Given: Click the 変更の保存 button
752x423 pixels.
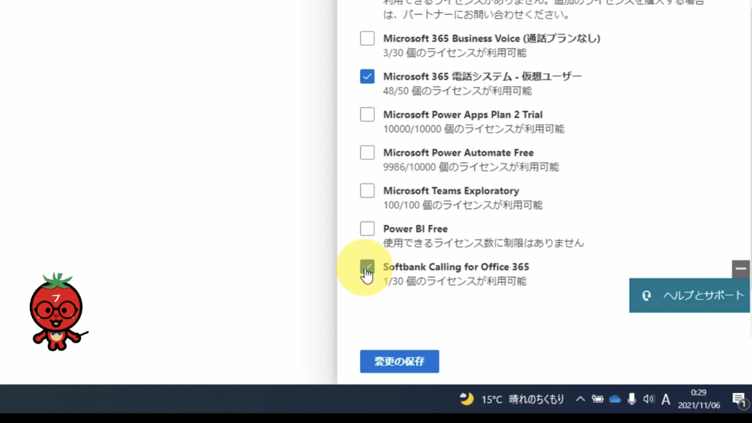Looking at the screenshot, I should 399,362.
